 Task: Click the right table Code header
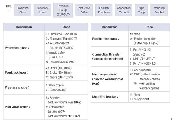coord(149,27)
